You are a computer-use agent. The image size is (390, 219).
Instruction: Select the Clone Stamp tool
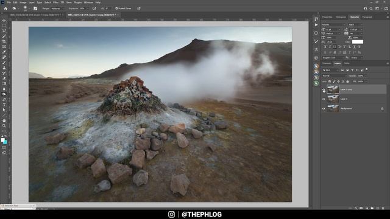(x=4, y=68)
